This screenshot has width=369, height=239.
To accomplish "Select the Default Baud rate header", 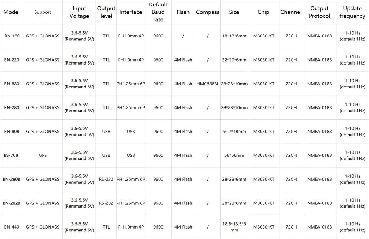I will pos(158,12).
